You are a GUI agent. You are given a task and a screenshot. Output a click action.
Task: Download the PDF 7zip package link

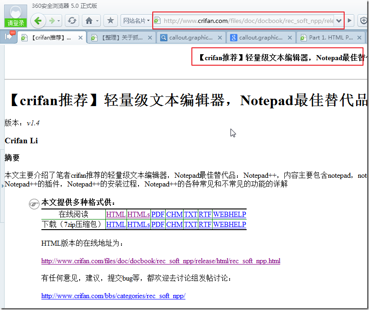158,225
